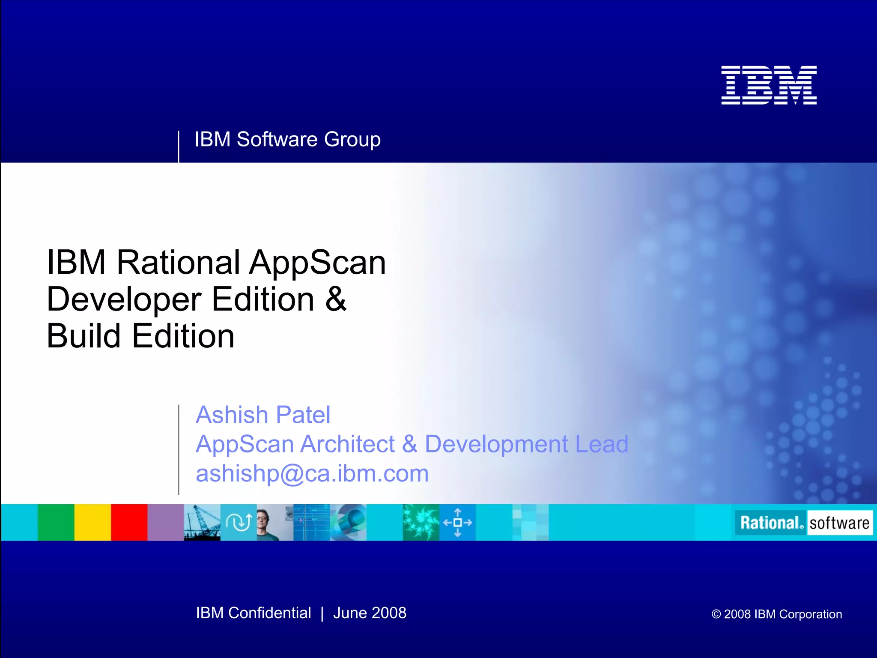Click the Rational logo badge
This screenshot has height=658, width=877.
point(771,523)
